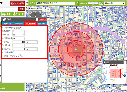Open the 同心円の数 circle count dropdown
The width and height of the screenshot is (127, 92).
coord(19,45)
